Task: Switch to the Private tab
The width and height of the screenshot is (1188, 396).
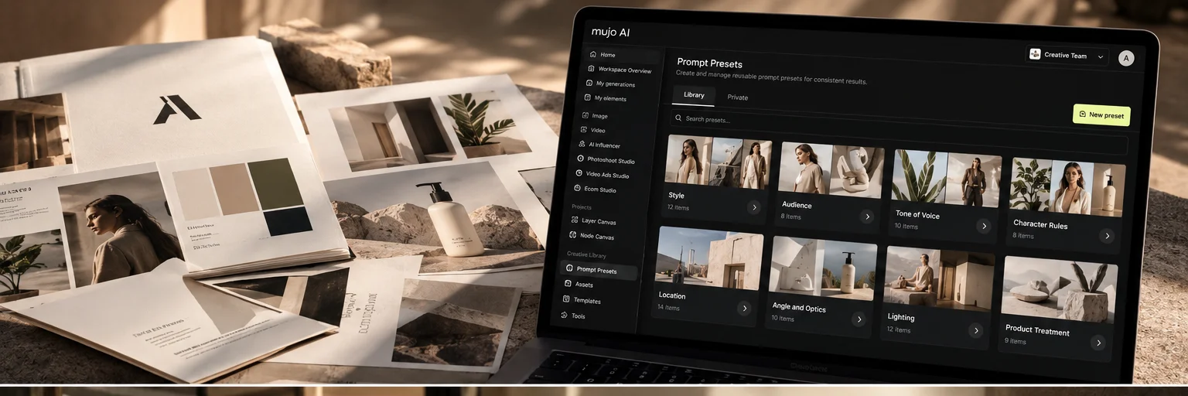Action: [737, 97]
